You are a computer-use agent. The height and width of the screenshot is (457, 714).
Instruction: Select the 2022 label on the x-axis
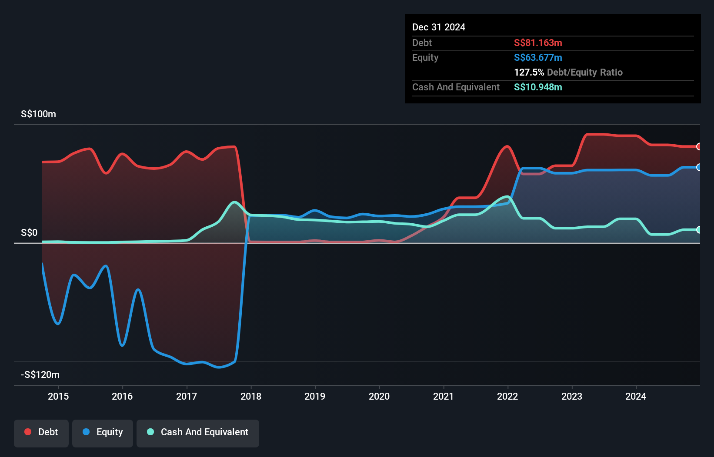(507, 396)
